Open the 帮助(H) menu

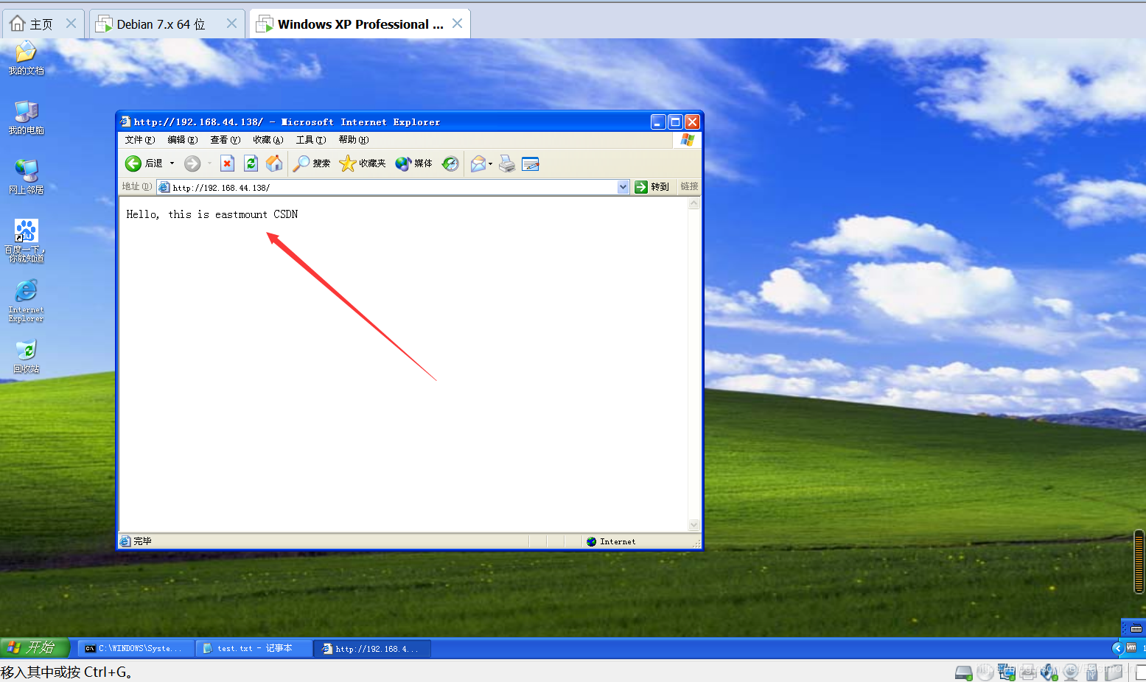coord(353,140)
